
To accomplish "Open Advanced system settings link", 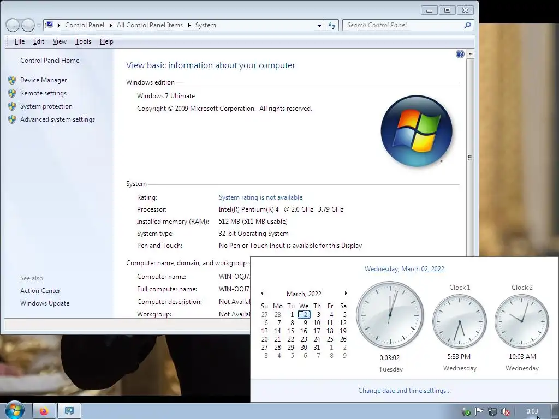I will [57, 119].
